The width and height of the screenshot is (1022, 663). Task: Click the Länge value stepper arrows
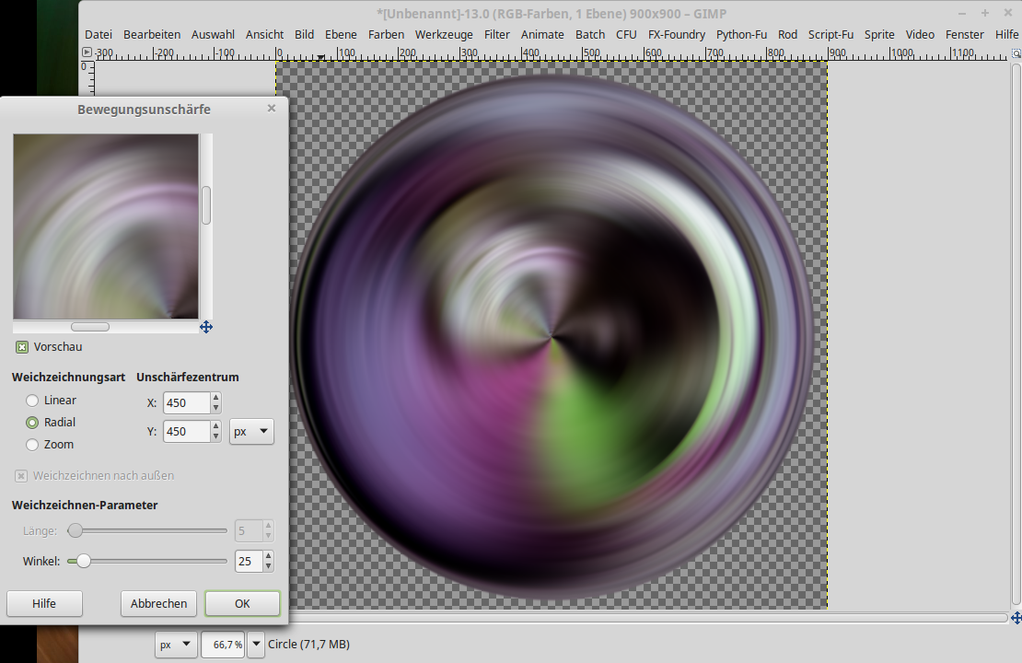click(268, 530)
